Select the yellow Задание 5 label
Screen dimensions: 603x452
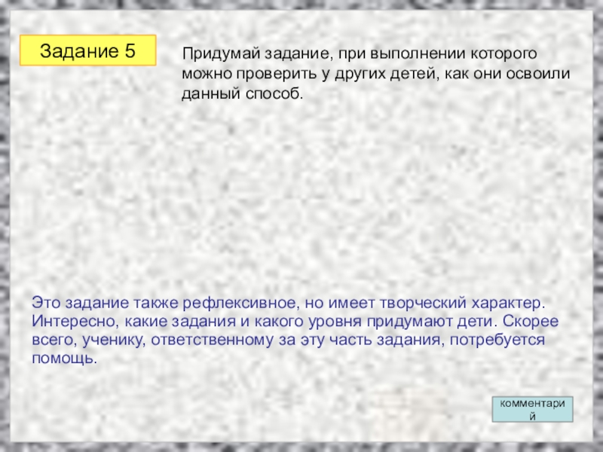point(87,50)
